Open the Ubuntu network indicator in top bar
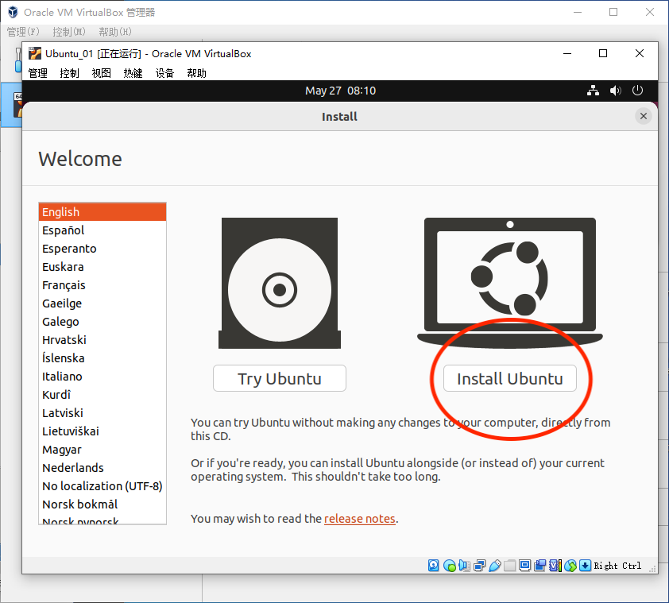This screenshot has width=669, height=603. coord(593,91)
